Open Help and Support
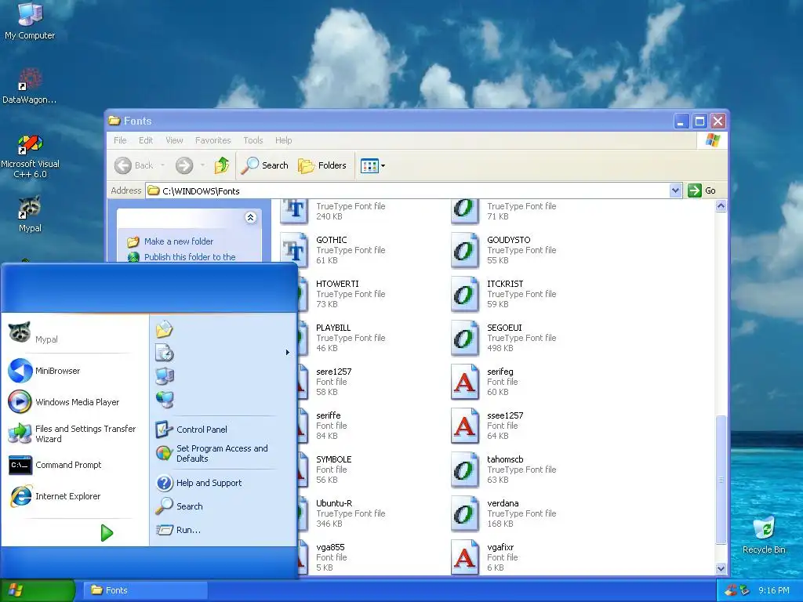 pyautogui.click(x=222, y=483)
